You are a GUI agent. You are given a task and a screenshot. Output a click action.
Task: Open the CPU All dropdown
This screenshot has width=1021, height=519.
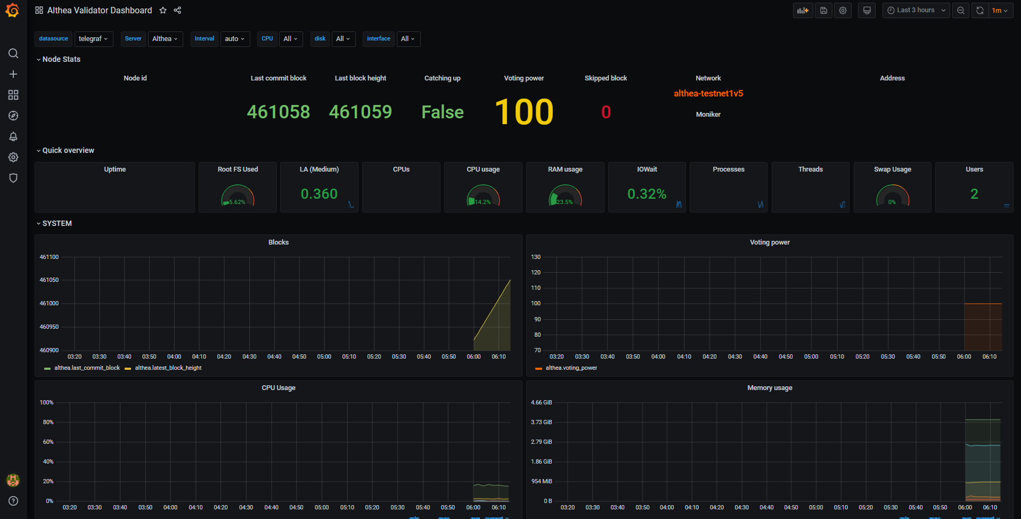[291, 39]
